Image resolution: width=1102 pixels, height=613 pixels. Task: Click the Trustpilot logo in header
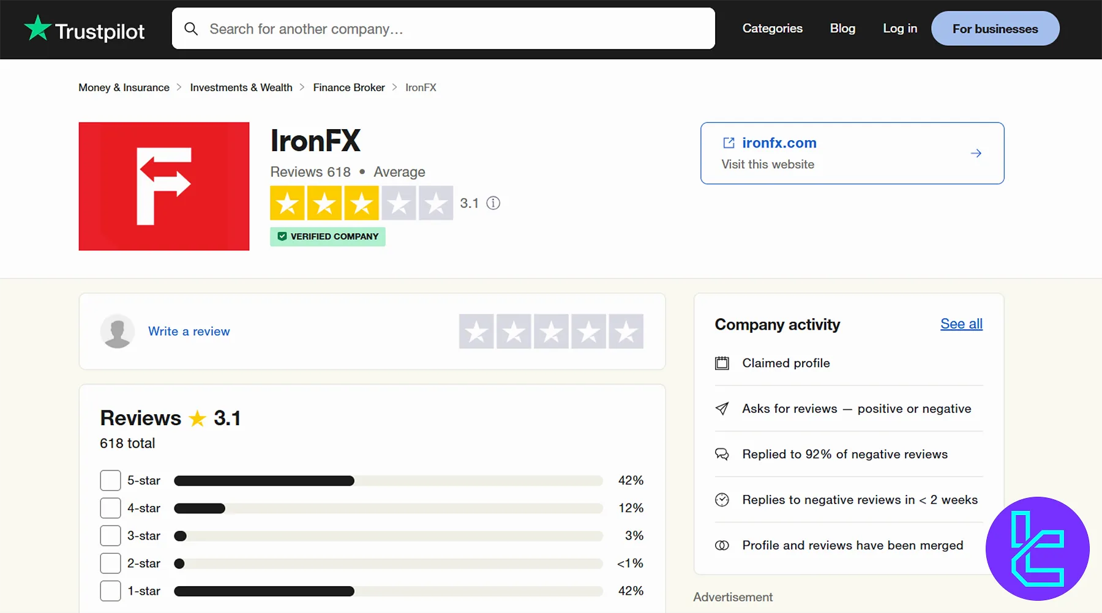click(84, 29)
